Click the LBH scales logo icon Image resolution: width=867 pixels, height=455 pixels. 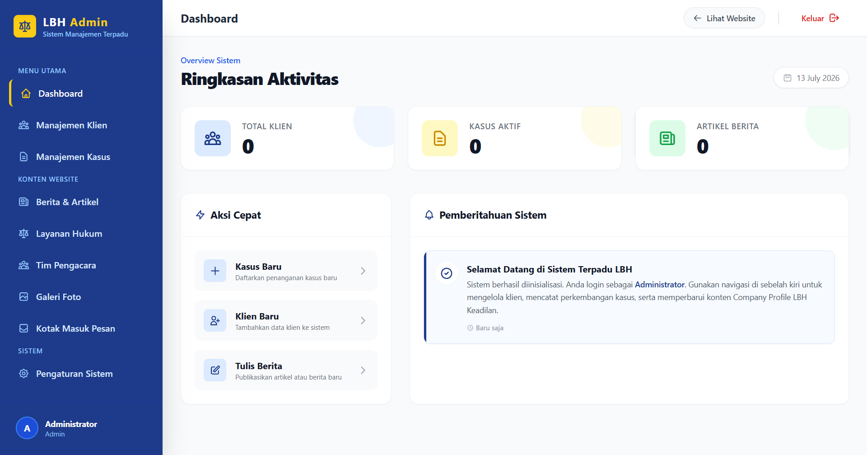(25, 26)
